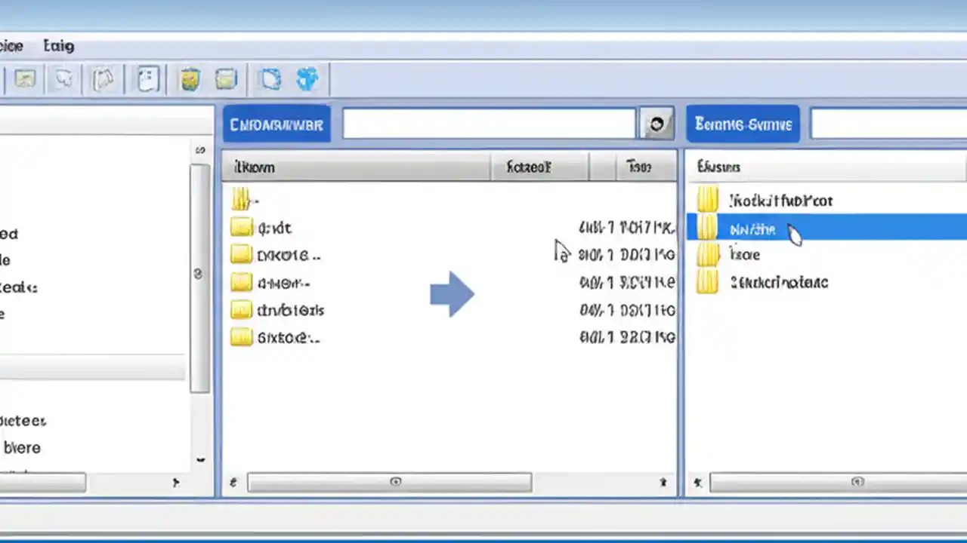Image resolution: width=967 pixels, height=543 pixels.
Task: Open the duplicate pages toolbar icon
Action: click(x=104, y=79)
